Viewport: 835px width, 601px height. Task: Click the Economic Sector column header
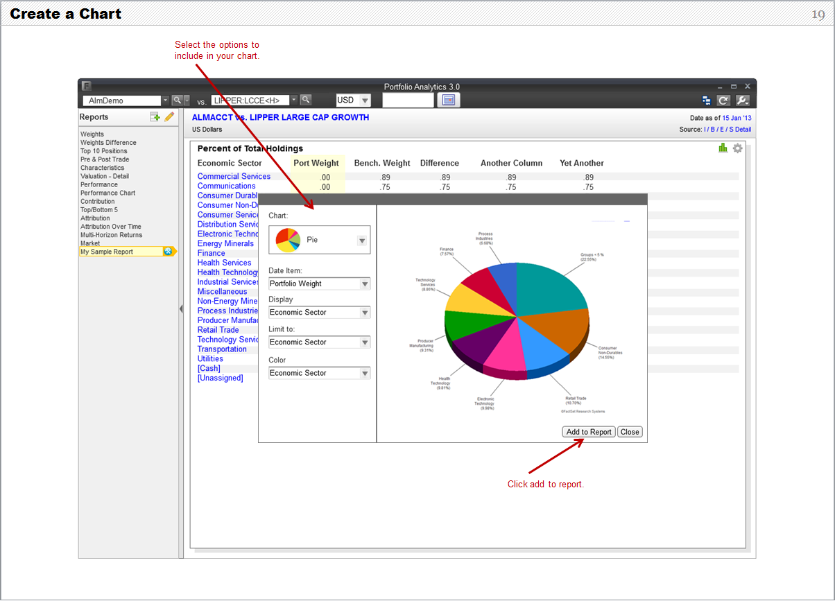pos(230,164)
